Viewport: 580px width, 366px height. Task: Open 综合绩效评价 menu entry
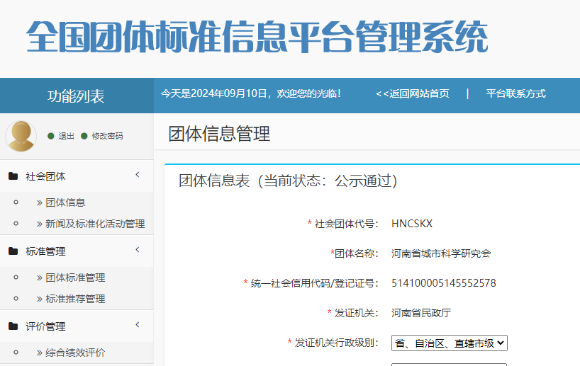(75, 353)
